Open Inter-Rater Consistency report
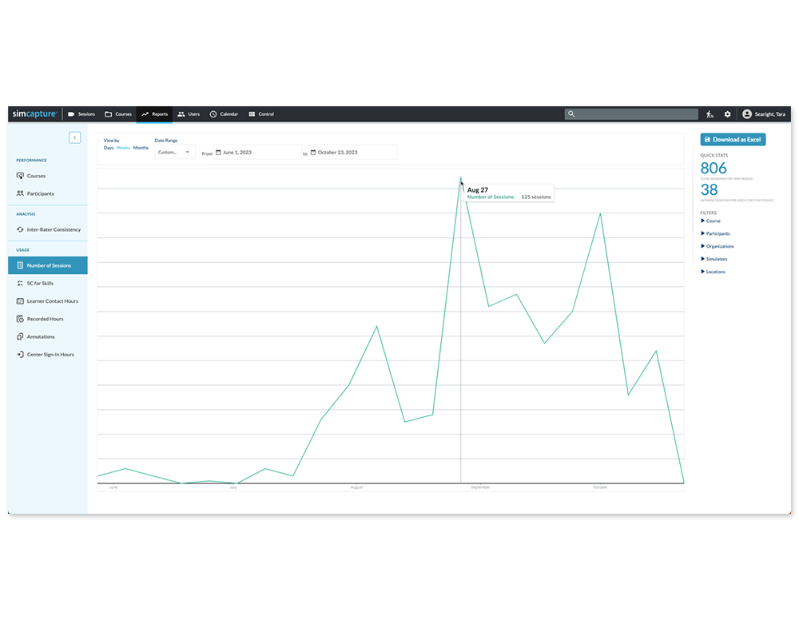The image size is (799, 620). click(x=54, y=229)
